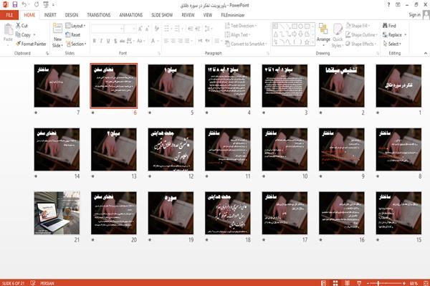Image resolution: width=430 pixels, height=286 pixels.
Task: Click the Decrease Font Size icon
Action: (147, 29)
